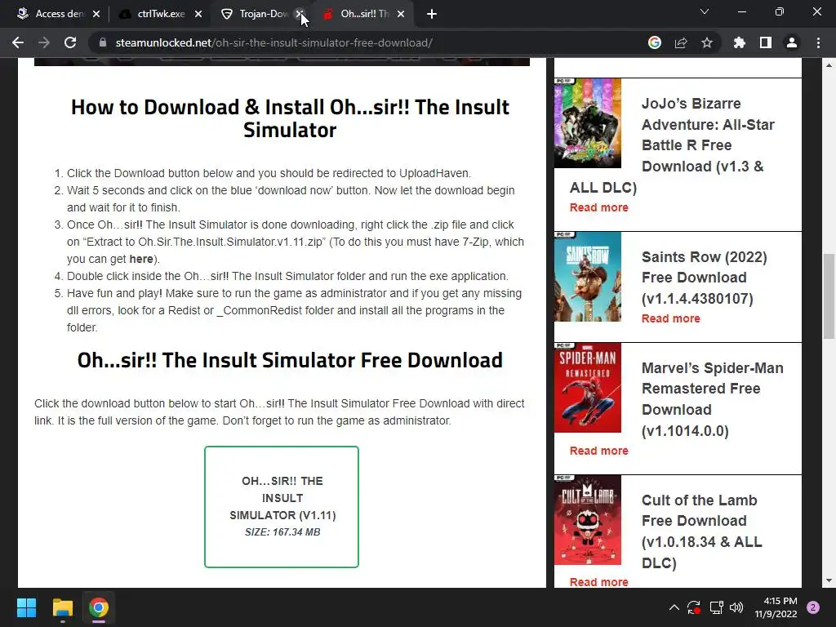Open the Spider-Man Remastered cover thumbnail
The height and width of the screenshot is (627, 836).
[x=588, y=388]
